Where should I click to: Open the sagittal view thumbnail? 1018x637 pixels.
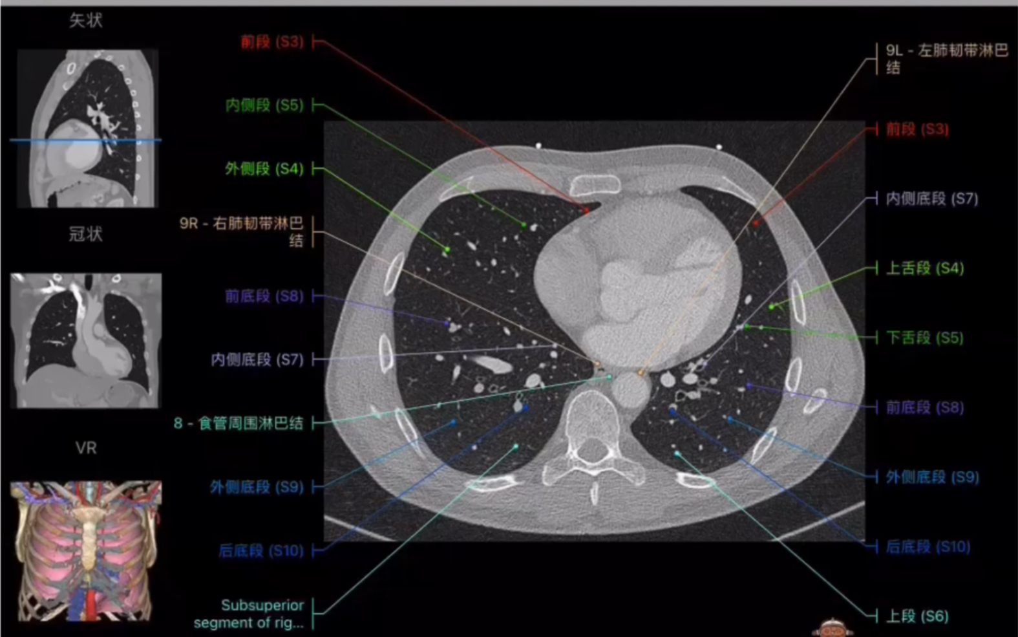pyautogui.click(x=87, y=128)
